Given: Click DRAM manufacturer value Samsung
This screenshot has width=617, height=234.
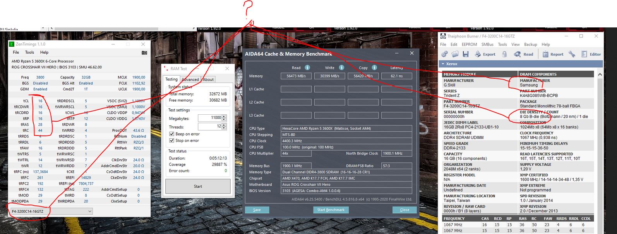Looking at the screenshot, I should tap(529, 85).
